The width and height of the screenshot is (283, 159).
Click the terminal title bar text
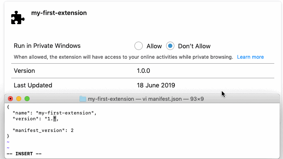146,99
